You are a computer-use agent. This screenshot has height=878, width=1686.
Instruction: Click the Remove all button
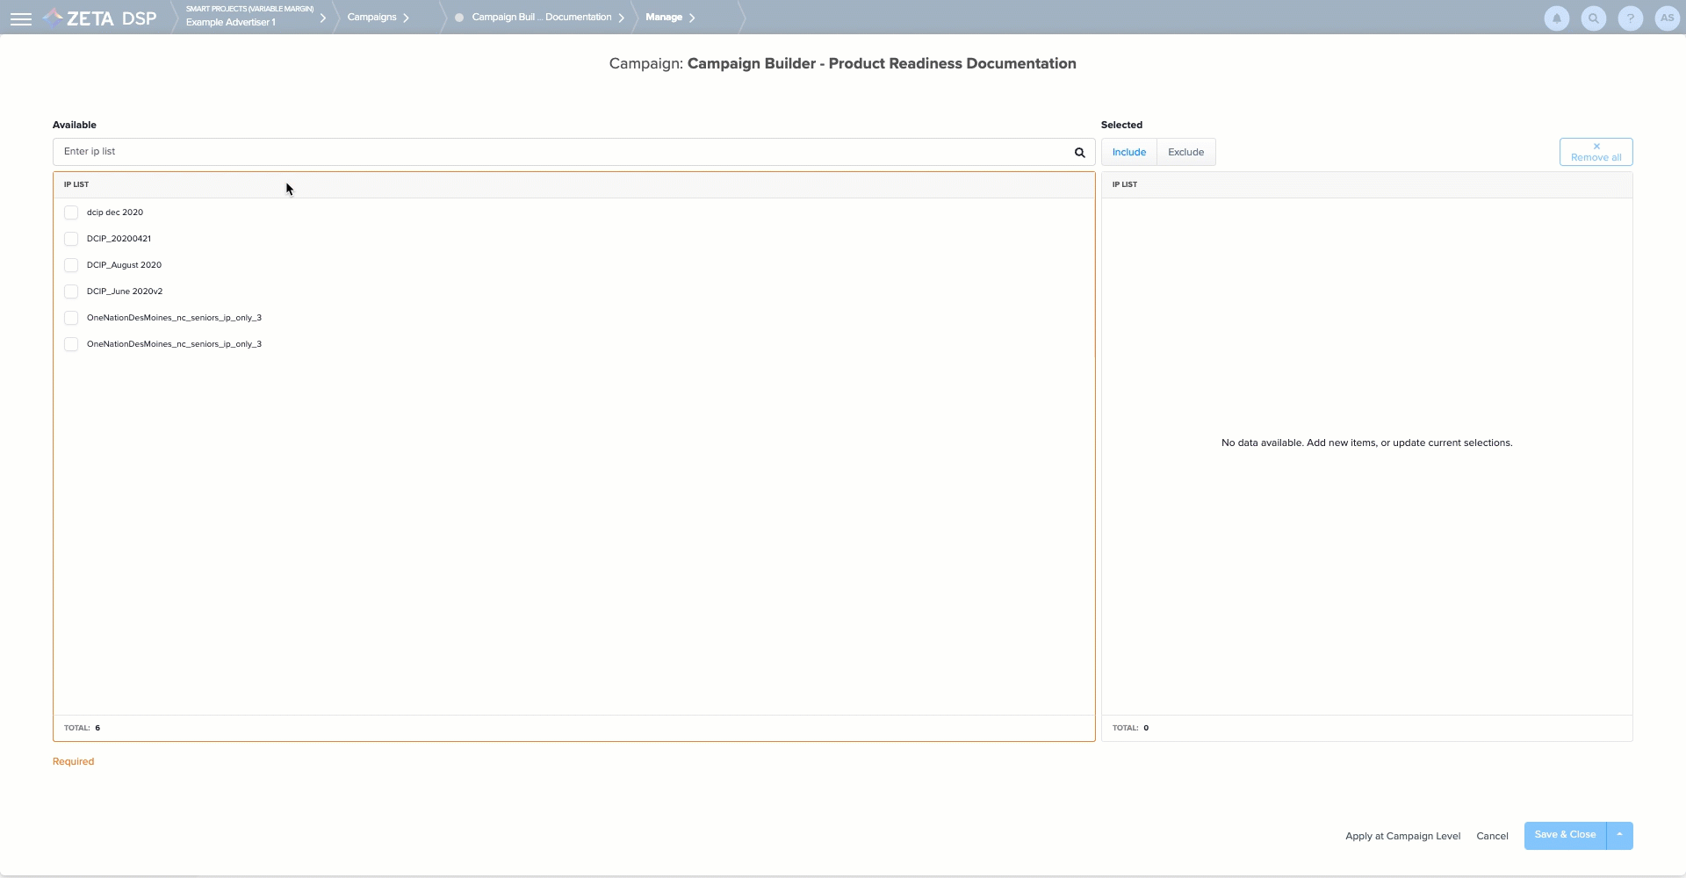pos(1596,152)
